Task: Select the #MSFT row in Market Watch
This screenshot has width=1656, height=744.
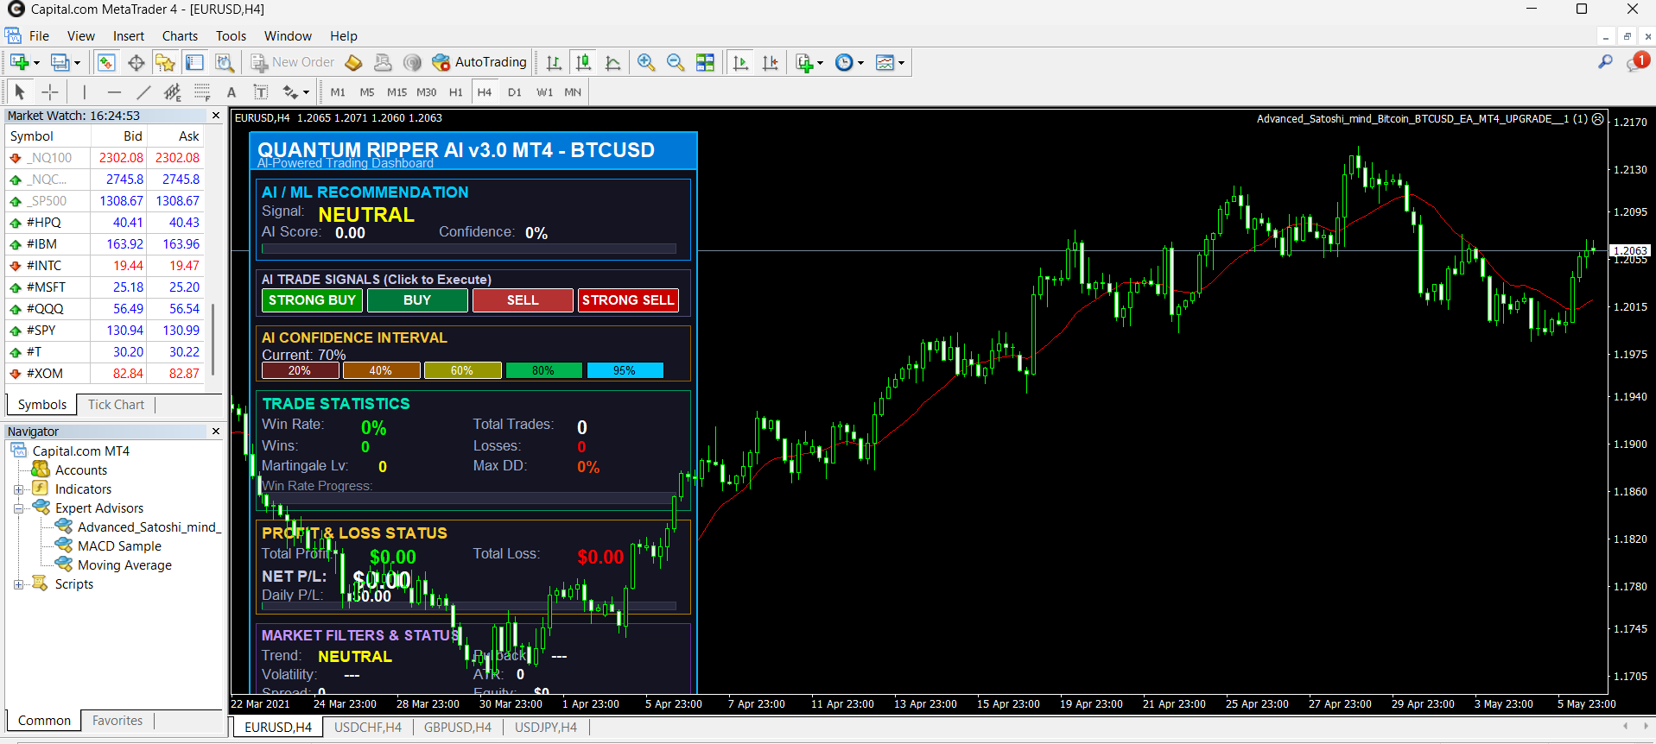Action: [x=105, y=287]
